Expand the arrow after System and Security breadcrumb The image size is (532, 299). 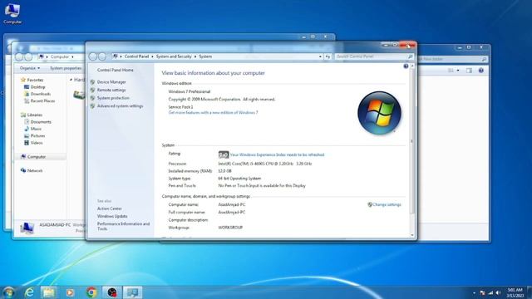[x=195, y=56]
